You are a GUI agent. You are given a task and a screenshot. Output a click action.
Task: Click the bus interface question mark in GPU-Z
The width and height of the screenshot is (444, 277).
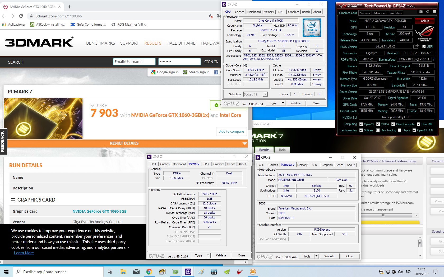[433, 59]
